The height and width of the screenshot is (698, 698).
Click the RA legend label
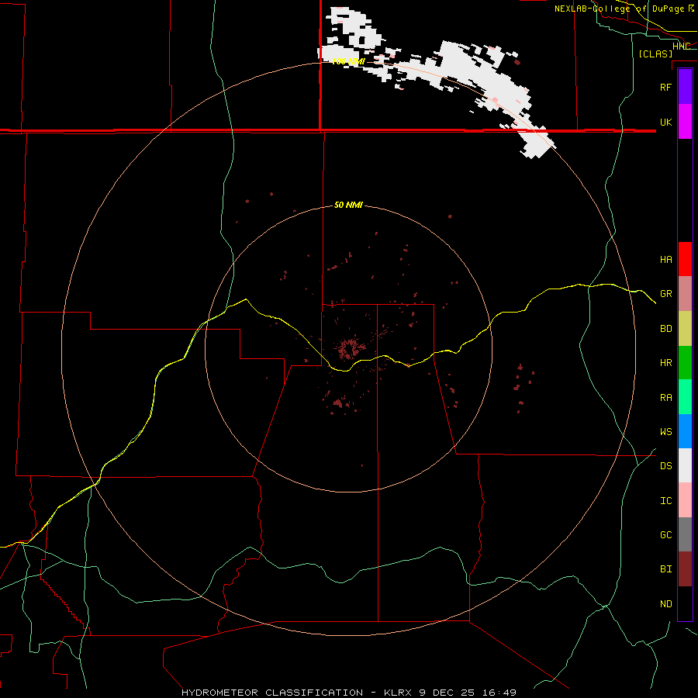click(x=666, y=398)
